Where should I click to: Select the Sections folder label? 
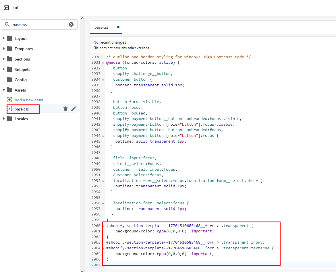pos(22,59)
